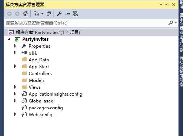Click the App_Start folder icon
Screen dimensions: 183x136
click(x=24, y=66)
